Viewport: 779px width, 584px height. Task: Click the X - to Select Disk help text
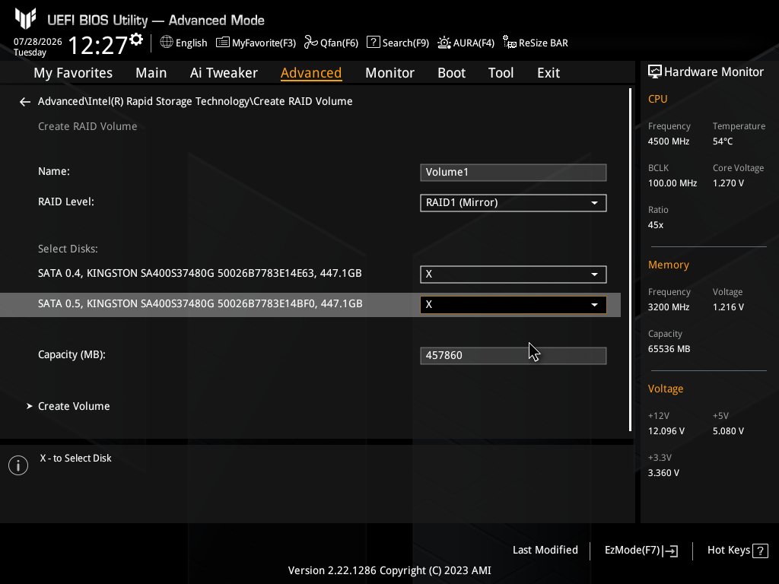pyautogui.click(x=75, y=459)
